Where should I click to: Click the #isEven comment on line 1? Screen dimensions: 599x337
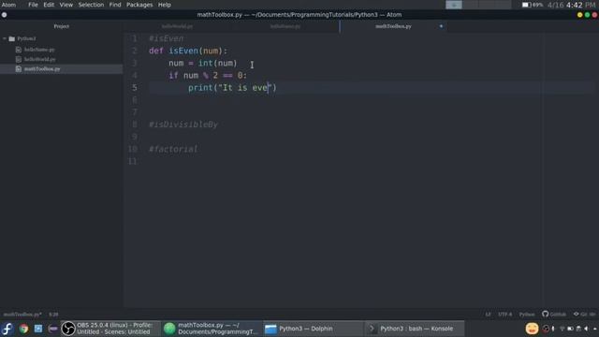coord(167,38)
